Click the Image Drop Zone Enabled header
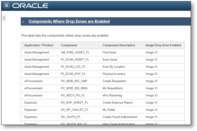 [163, 45]
